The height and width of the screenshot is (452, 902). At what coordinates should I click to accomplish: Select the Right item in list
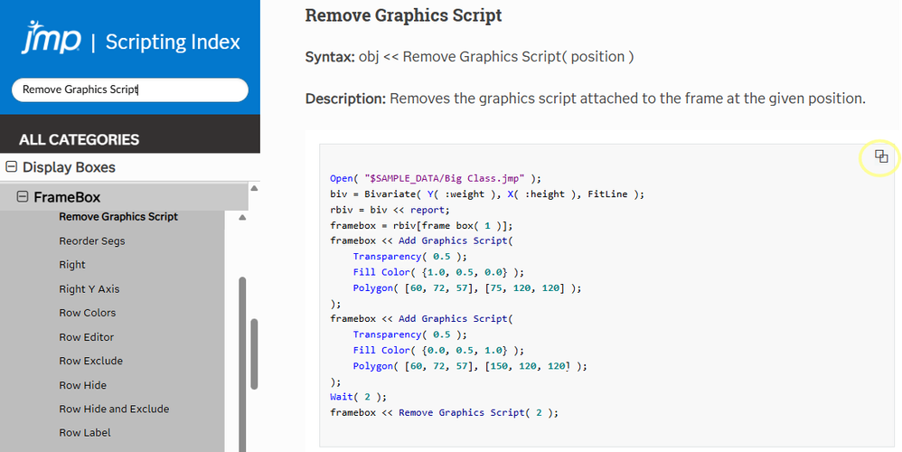coord(72,265)
